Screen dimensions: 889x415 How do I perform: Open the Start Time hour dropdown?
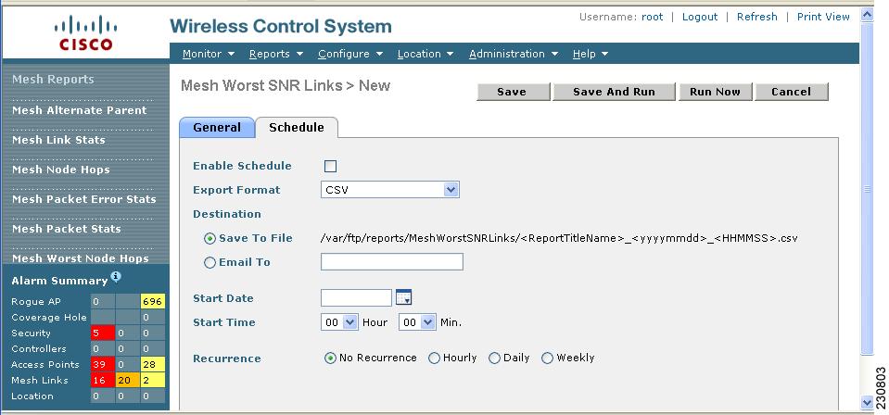[x=339, y=322]
